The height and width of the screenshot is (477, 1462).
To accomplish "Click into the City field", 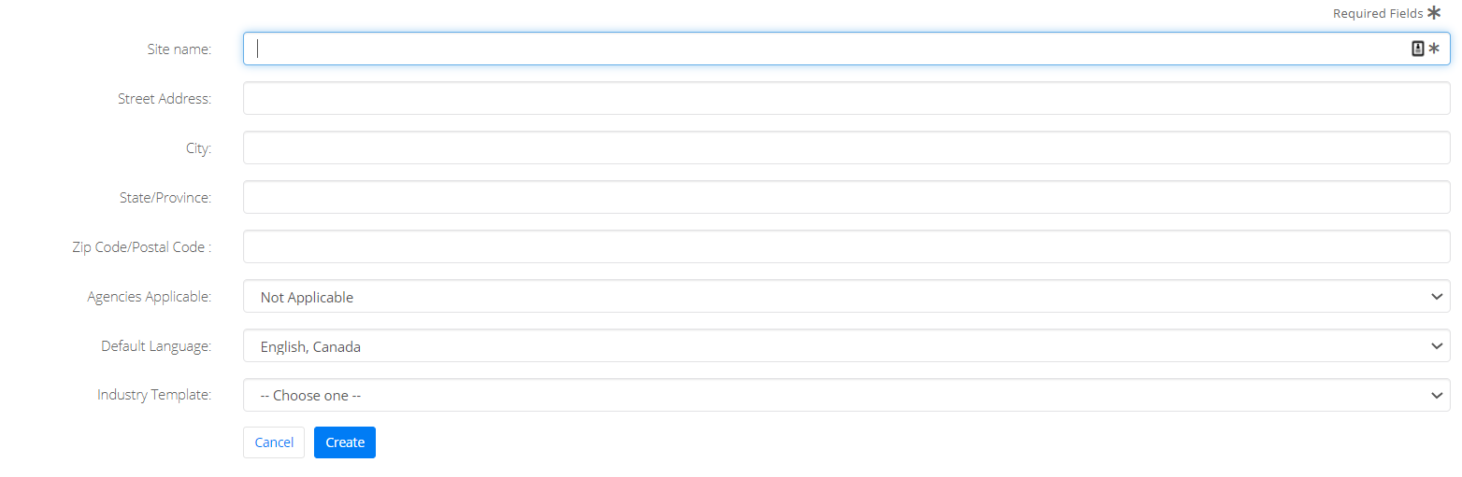I will [x=847, y=147].
